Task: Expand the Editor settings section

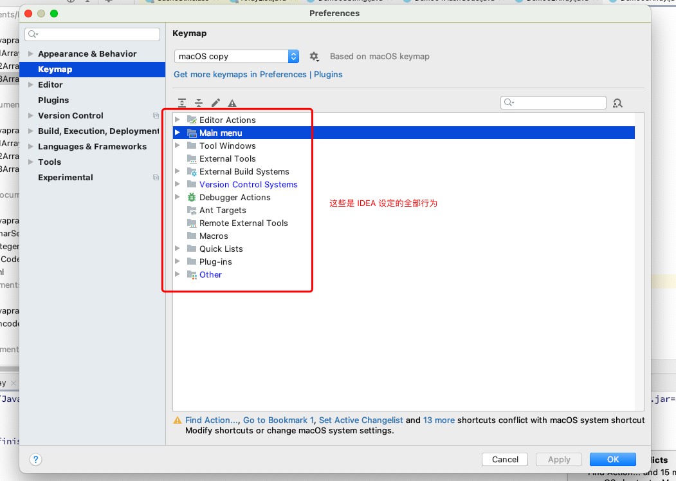Action: [x=31, y=84]
